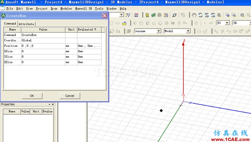This screenshot has width=251, height=142.
Task: Open the Help menu
Action: click(x=123, y=8)
